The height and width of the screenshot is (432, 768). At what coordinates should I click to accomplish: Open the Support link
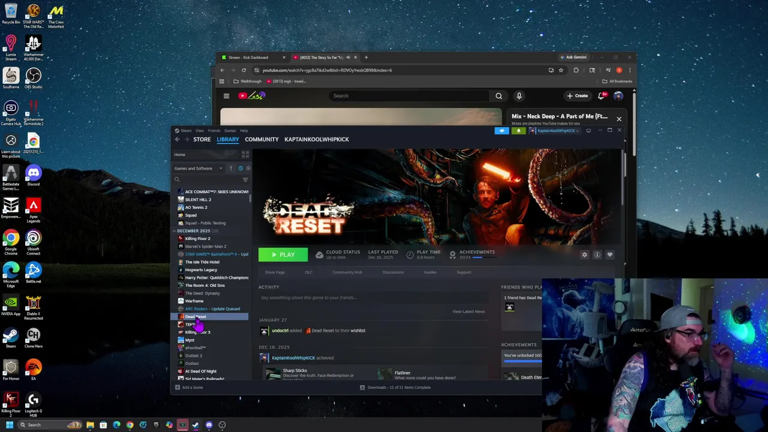(x=464, y=272)
